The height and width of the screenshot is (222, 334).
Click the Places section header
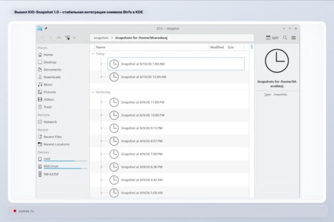[42, 48]
